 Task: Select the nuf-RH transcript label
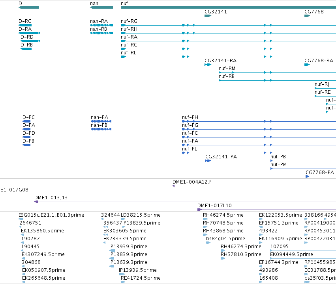tap(129, 29)
